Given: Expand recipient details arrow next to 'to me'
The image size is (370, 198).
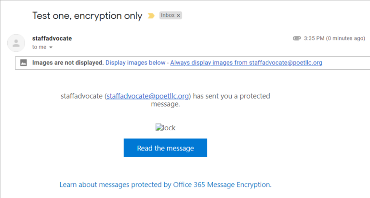Looking at the screenshot, I should point(51,48).
